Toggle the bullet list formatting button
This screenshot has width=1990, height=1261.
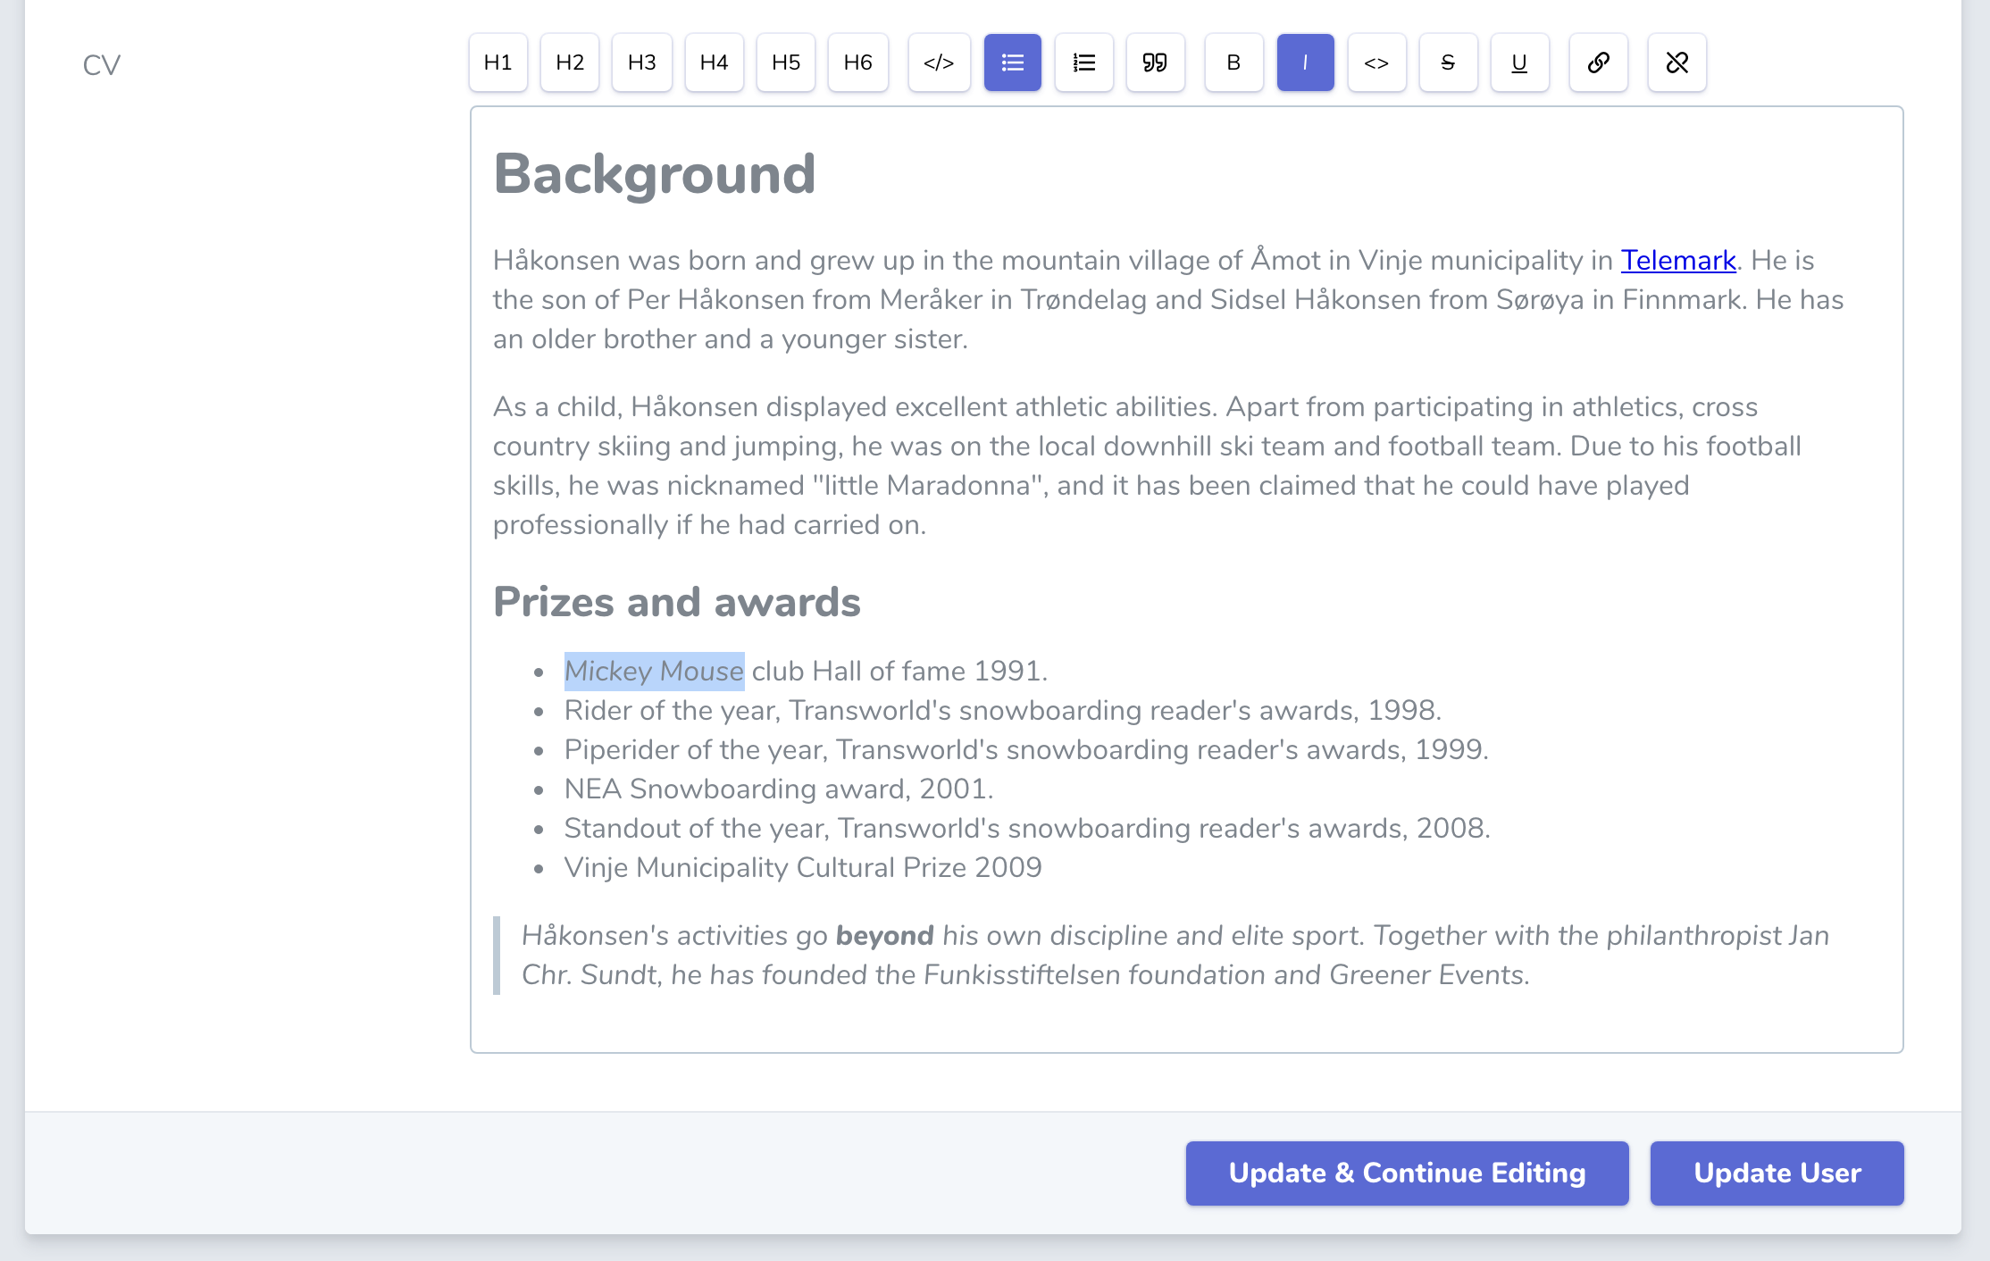tap(1012, 63)
